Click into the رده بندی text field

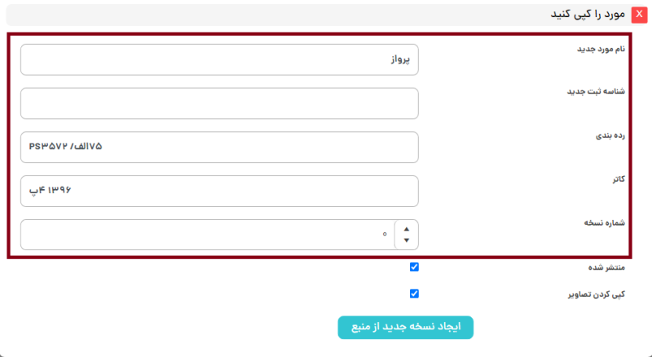219,148
